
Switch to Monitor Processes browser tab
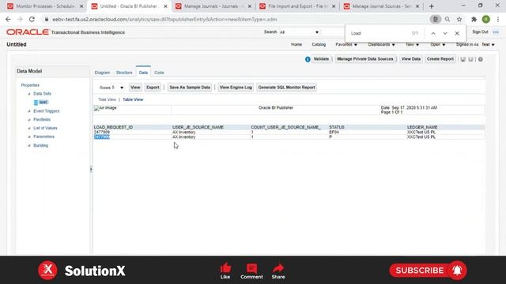tap(45, 6)
